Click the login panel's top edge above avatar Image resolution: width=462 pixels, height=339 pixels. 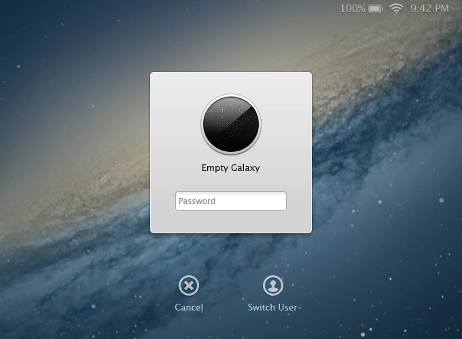tap(231, 78)
